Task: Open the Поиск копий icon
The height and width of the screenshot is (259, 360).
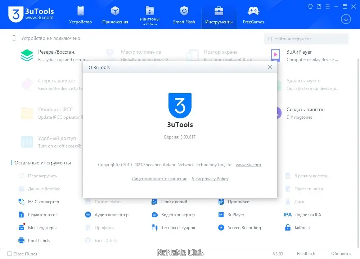Action: click(154, 202)
